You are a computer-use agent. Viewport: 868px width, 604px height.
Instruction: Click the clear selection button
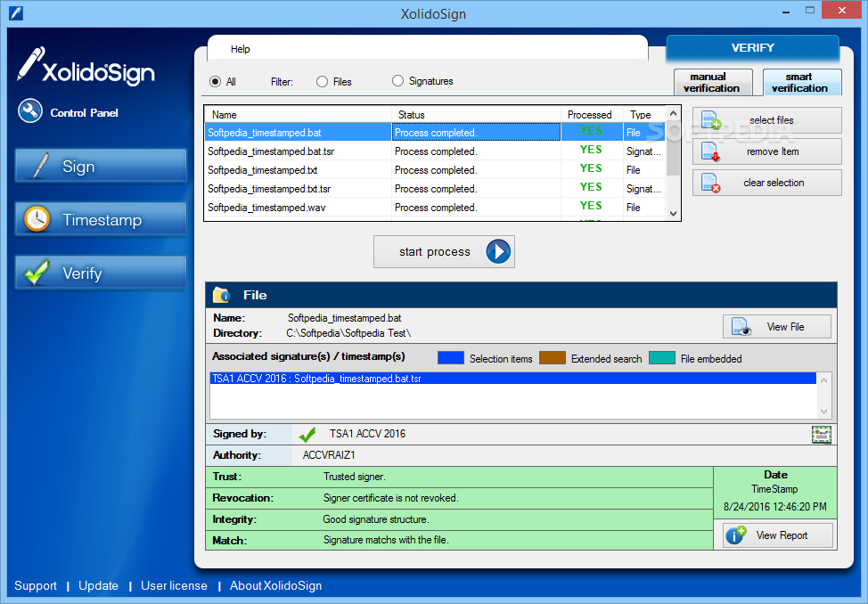[x=767, y=183]
